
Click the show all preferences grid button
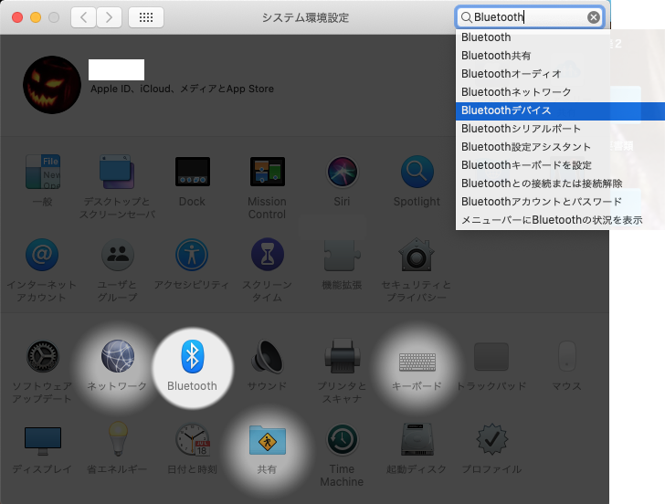tap(146, 17)
